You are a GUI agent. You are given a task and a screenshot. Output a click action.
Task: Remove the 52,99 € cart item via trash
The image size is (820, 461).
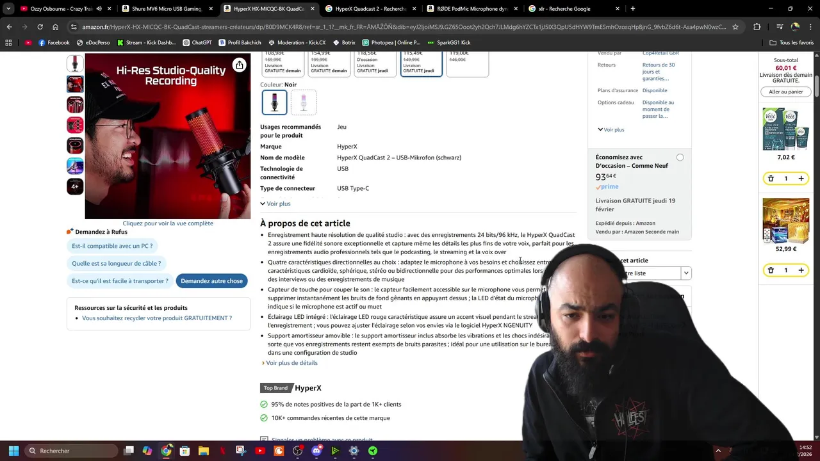(x=771, y=270)
